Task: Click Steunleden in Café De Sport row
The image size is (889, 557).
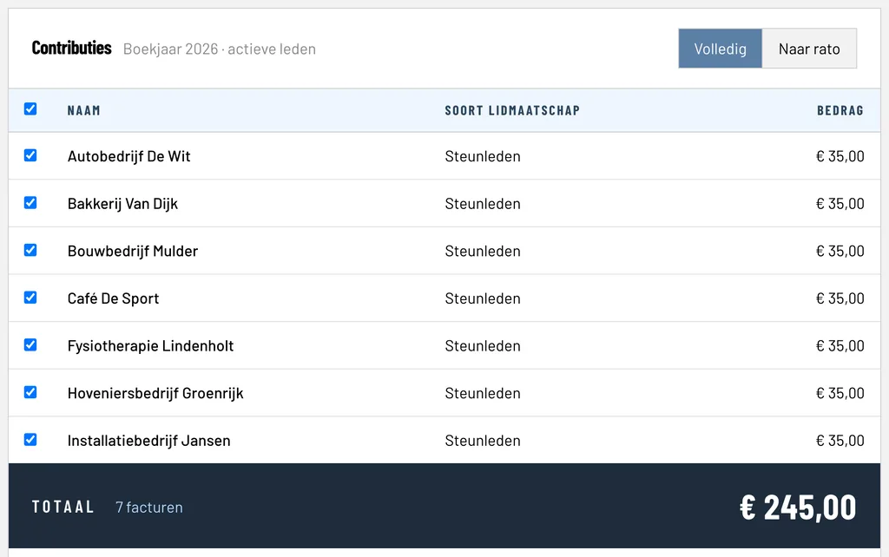Action: pos(483,298)
